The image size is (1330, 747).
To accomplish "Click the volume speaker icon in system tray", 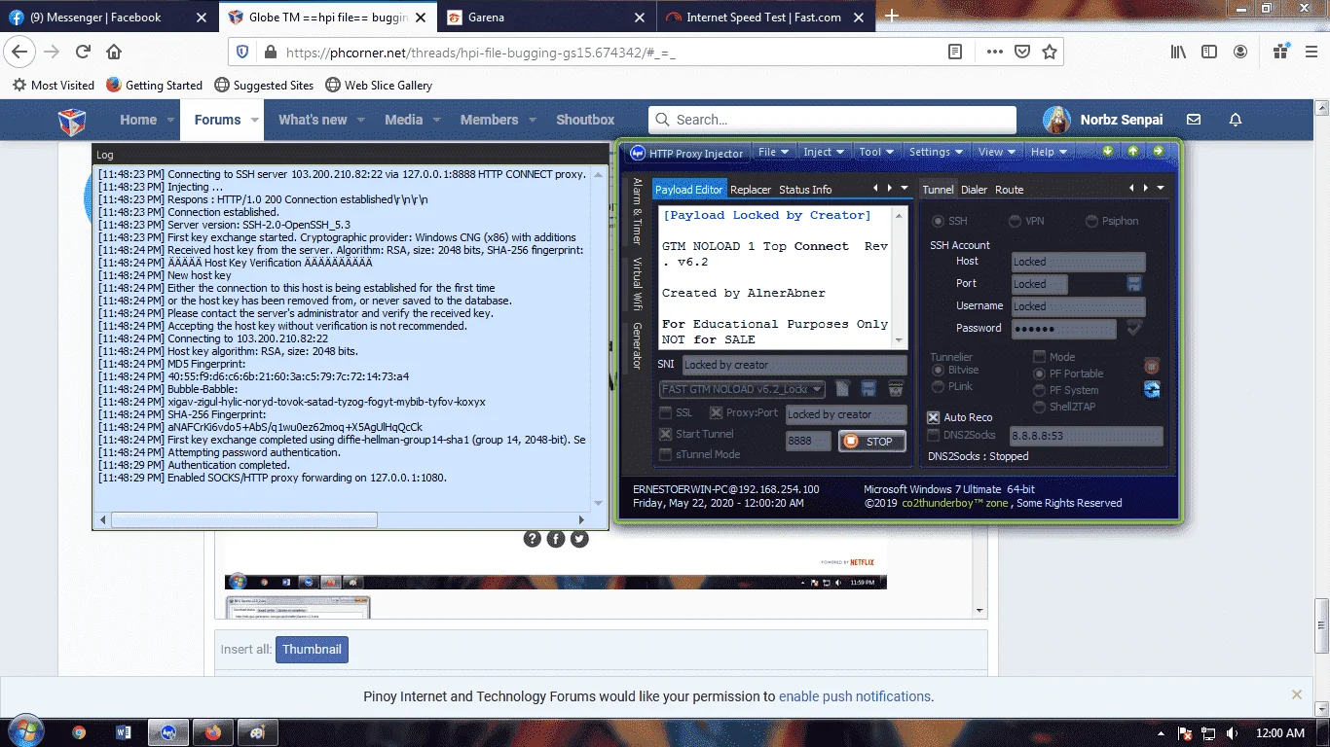I will [x=1232, y=733].
